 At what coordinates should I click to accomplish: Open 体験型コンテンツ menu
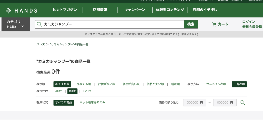pyautogui.click(x=170, y=10)
